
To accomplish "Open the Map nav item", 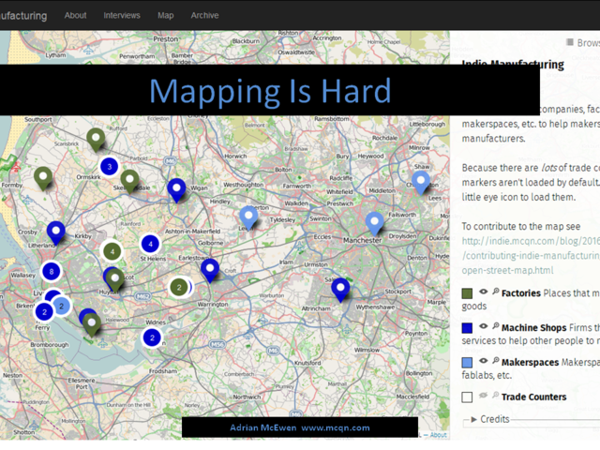I will (x=166, y=16).
